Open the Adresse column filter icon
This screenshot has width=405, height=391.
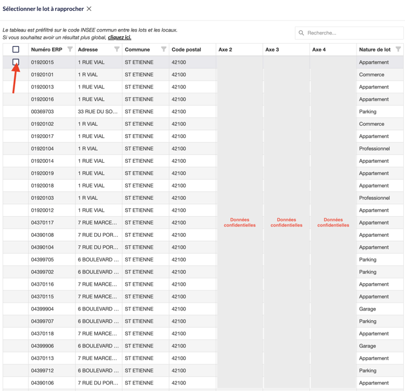click(117, 50)
